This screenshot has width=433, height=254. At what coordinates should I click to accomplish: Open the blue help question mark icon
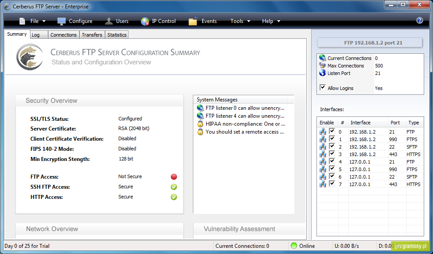coord(419,20)
